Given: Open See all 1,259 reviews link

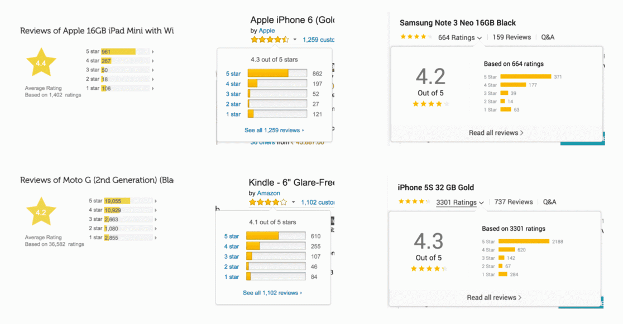Looking at the screenshot, I should coord(274,130).
